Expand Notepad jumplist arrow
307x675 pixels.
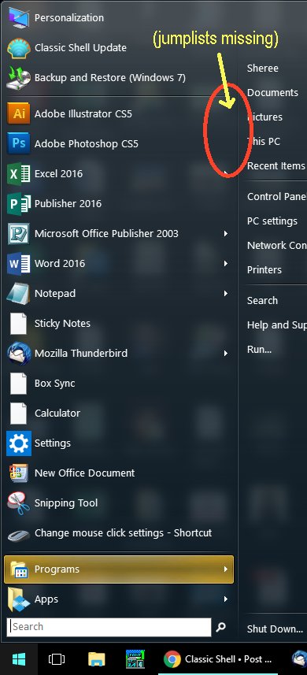[226, 293]
